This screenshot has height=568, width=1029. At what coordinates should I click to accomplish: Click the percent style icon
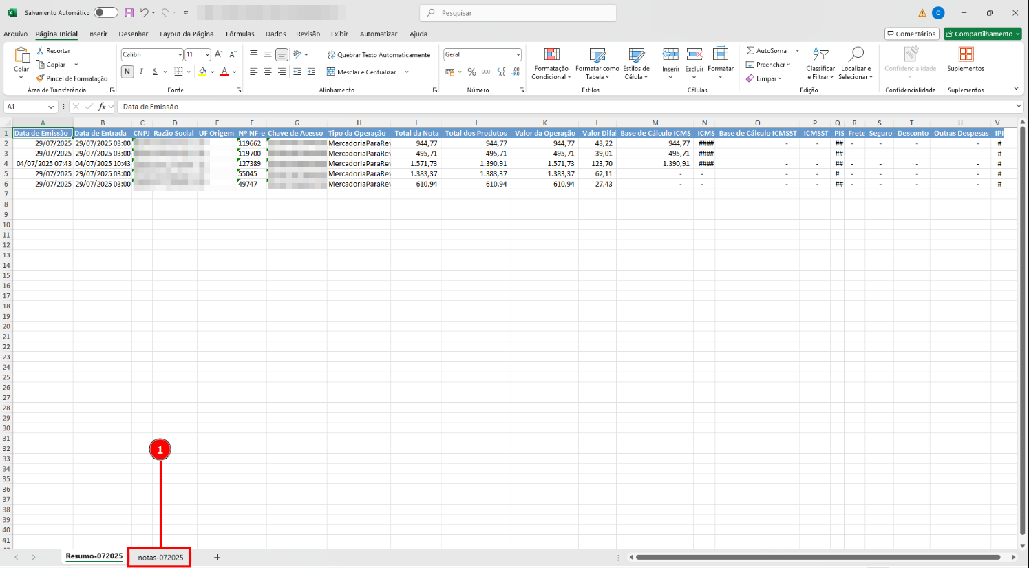coord(471,72)
